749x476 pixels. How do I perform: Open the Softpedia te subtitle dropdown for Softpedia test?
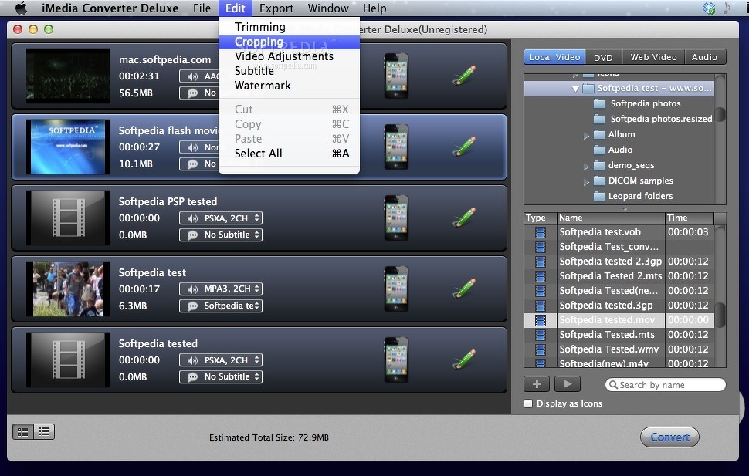[x=221, y=306]
